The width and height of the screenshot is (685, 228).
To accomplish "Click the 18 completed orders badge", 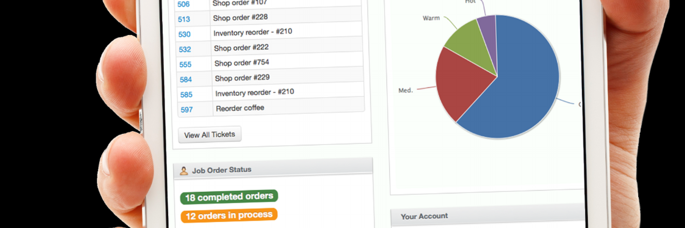I will [x=229, y=197].
